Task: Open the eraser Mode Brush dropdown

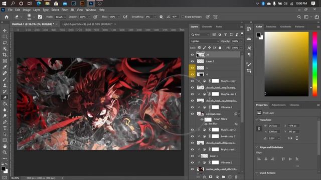Action: (61, 17)
